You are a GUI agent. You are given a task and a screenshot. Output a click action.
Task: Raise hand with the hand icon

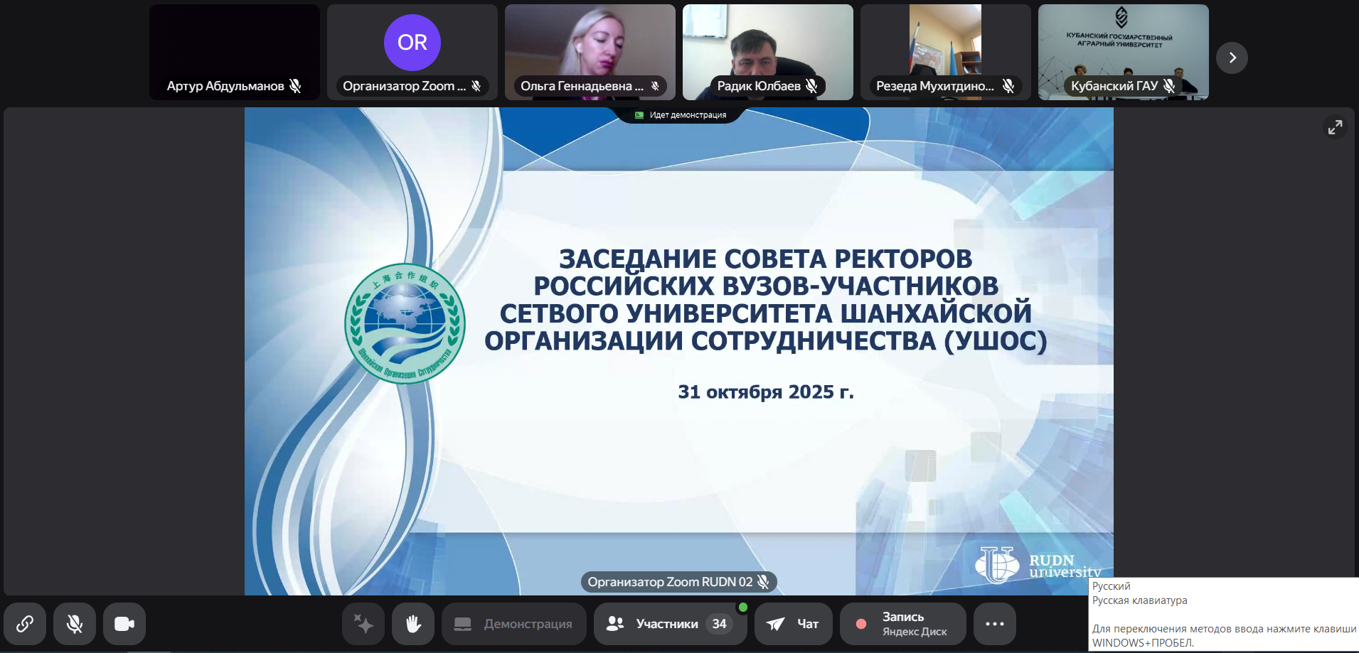tap(413, 624)
